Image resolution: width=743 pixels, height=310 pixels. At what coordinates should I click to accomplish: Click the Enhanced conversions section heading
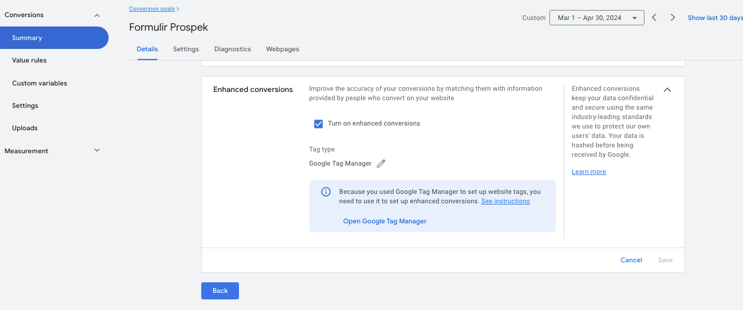(253, 90)
